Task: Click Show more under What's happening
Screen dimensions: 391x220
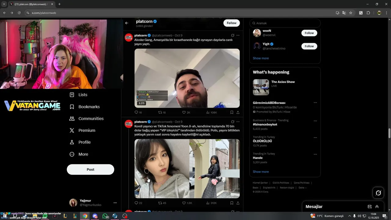Action: tap(261, 172)
